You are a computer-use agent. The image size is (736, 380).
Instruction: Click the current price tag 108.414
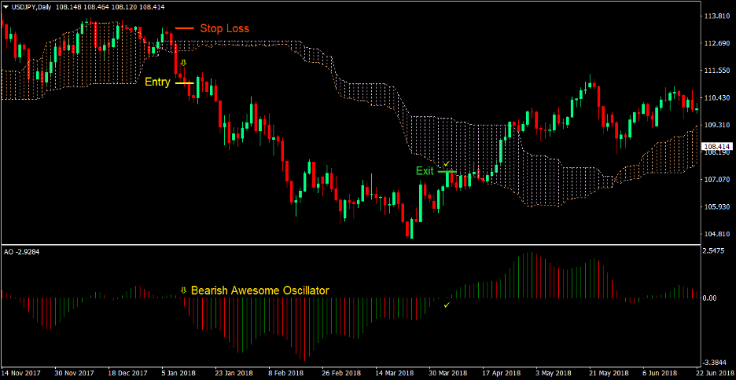[716, 147]
